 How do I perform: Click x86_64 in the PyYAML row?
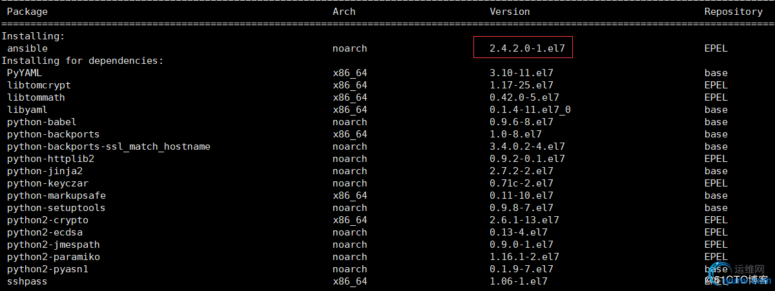pyautogui.click(x=350, y=73)
